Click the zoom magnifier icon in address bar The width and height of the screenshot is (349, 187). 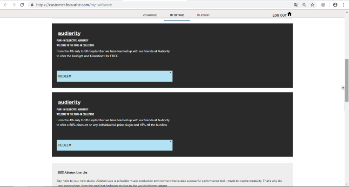click(x=304, y=5)
